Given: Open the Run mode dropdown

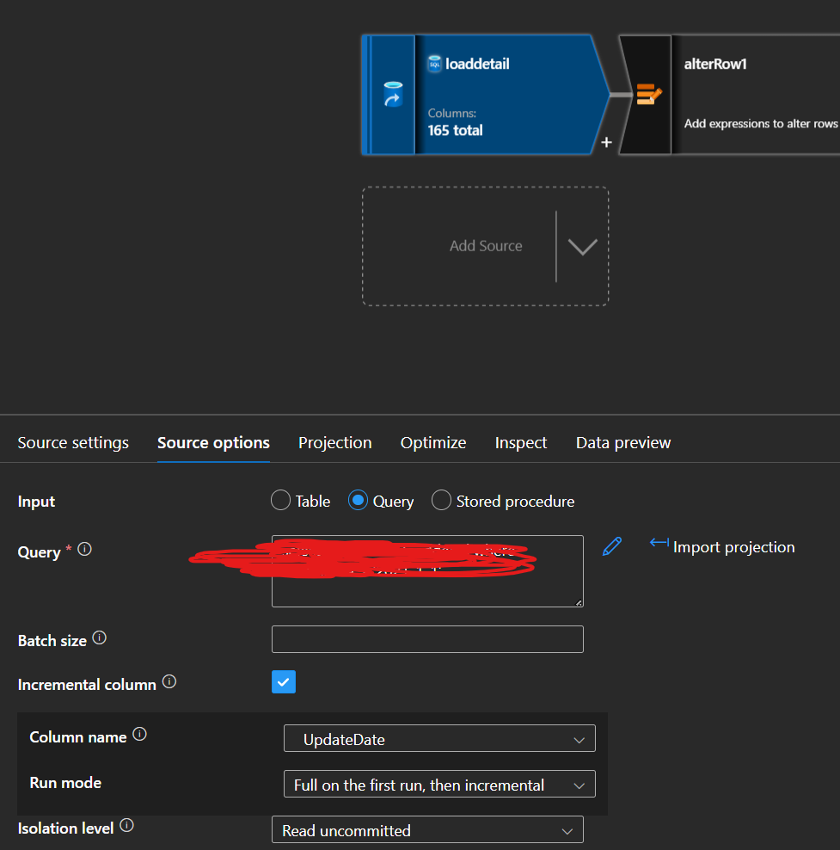Looking at the screenshot, I should pos(439,784).
